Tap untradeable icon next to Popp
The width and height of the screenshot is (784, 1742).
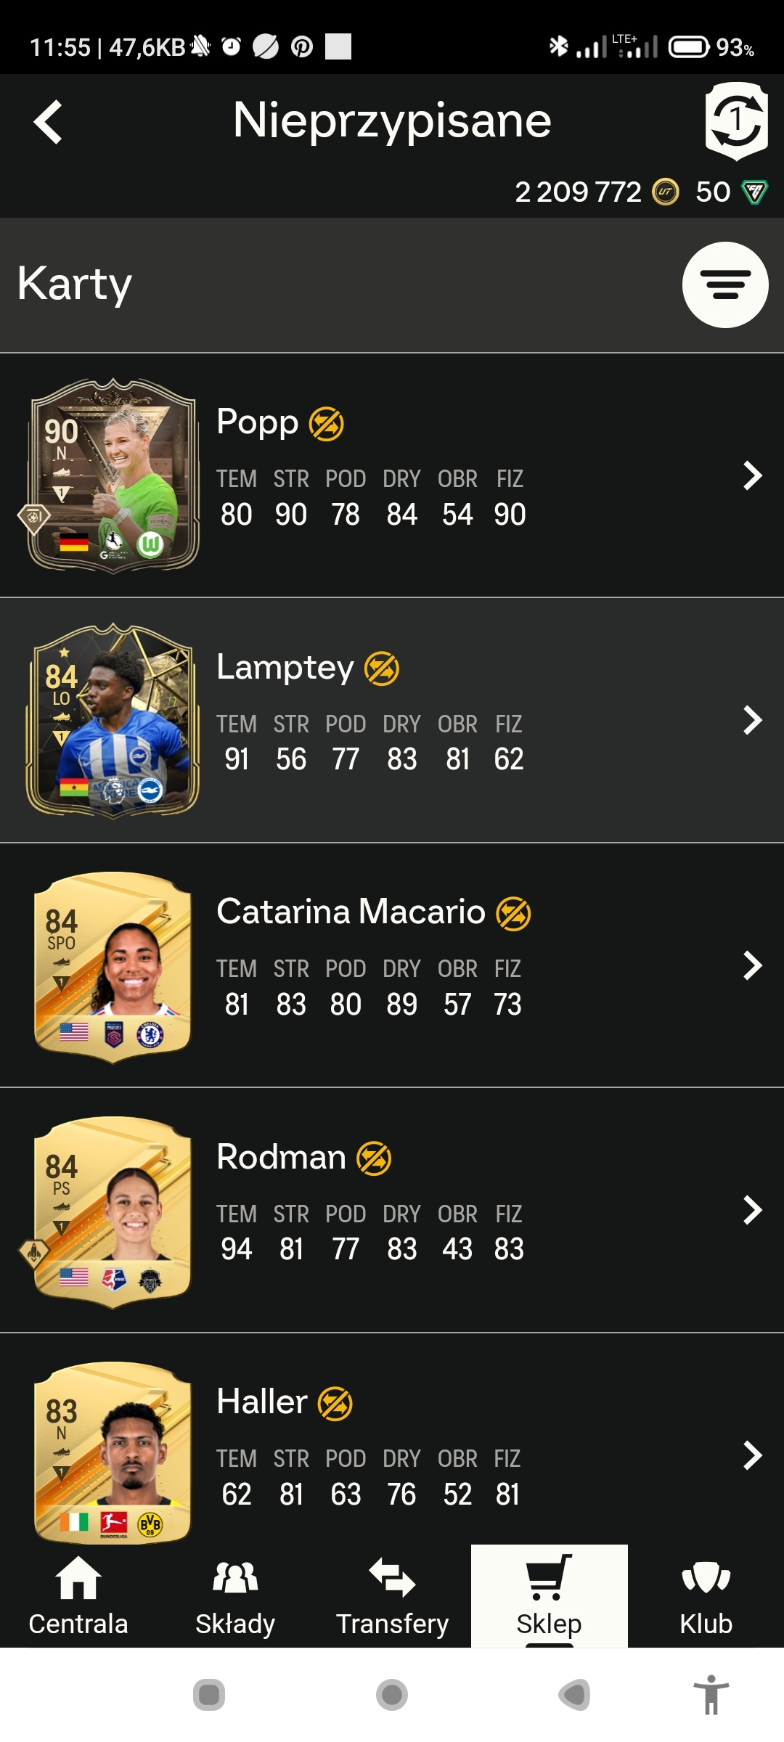click(x=327, y=424)
